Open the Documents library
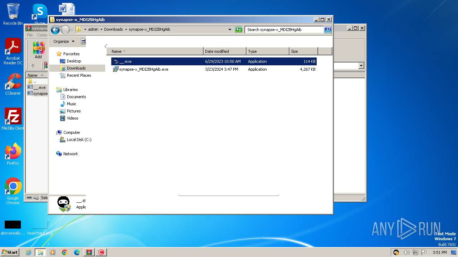 76,97
